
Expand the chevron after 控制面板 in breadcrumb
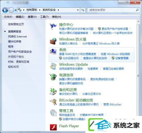[40, 10]
